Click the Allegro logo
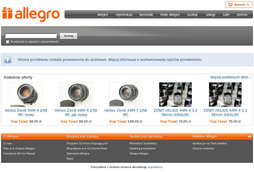The height and width of the screenshot is (172, 254). click(31, 14)
